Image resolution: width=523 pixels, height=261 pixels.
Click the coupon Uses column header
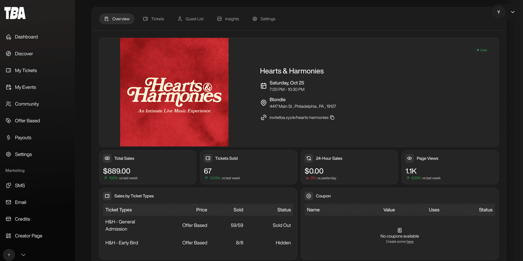tap(434, 210)
